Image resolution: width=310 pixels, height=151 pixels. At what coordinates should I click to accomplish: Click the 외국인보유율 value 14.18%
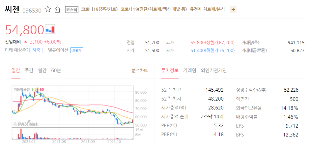click(x=290, y=108)
